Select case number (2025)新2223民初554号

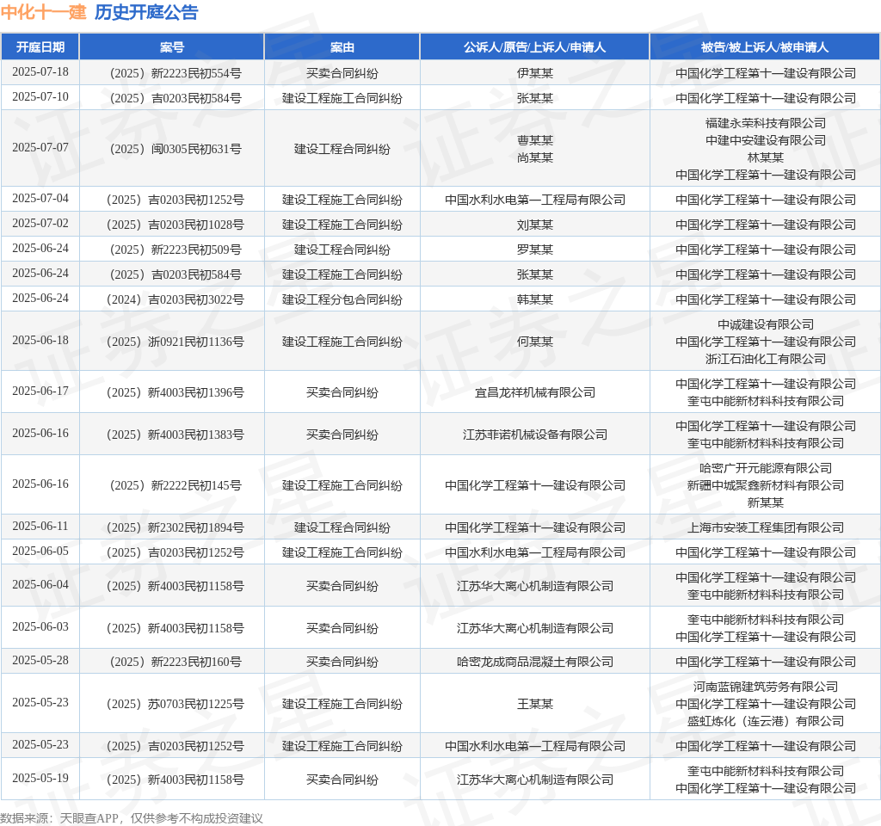pos(176,73)
